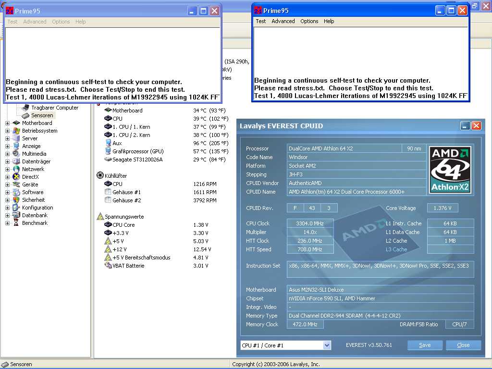Click the Aux temperature icon
Viewport: 492px width, 369px height.
108,143
